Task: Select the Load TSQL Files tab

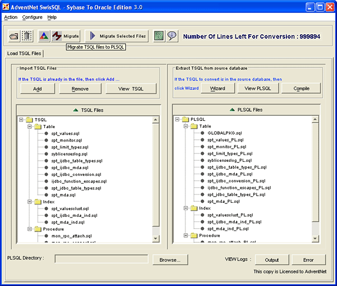Action: 24,53
